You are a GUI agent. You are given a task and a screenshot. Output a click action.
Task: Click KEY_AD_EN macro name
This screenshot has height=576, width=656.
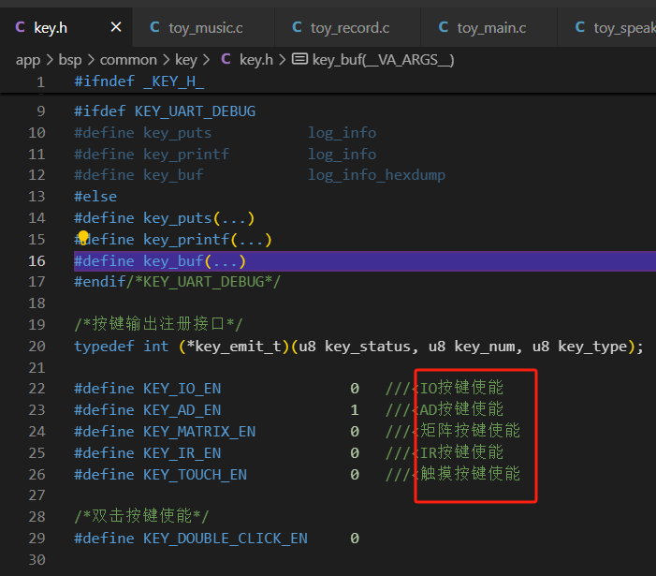pos(182,410)
